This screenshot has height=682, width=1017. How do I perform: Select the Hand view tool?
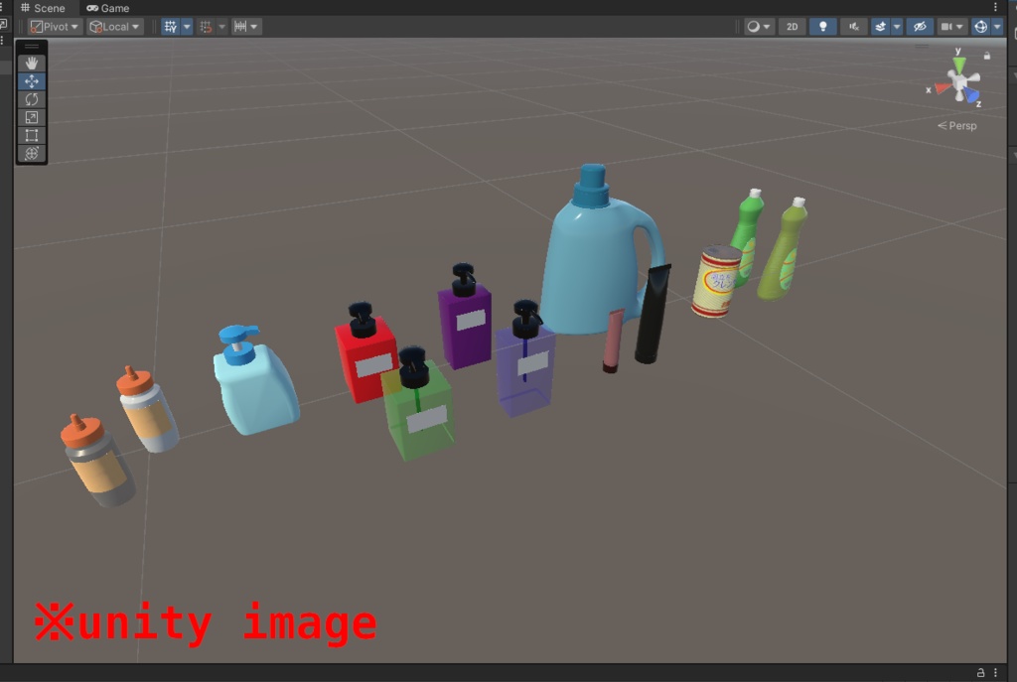[32, 63]
